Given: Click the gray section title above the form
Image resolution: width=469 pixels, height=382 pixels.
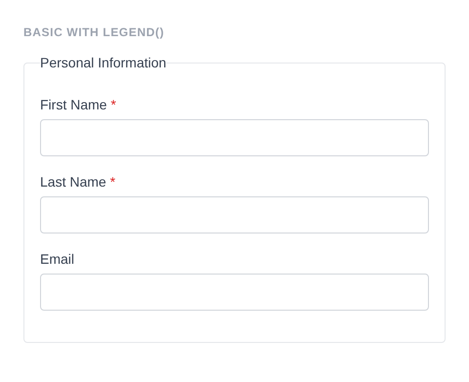Looking at the screenshot, I should (94, 32).
